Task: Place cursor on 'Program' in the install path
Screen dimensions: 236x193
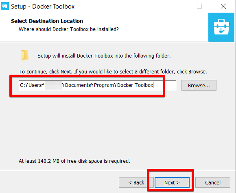Action: (x=104, y=85)
